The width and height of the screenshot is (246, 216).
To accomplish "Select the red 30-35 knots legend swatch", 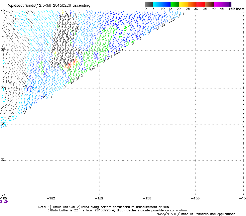I will coord(201,4).
